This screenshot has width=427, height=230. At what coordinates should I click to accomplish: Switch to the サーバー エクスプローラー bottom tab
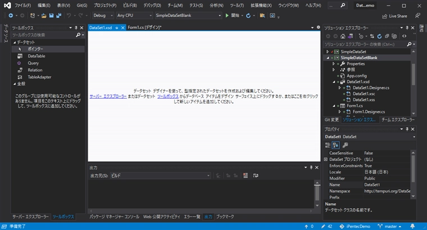pyautogui.click(x=30, y=217)
